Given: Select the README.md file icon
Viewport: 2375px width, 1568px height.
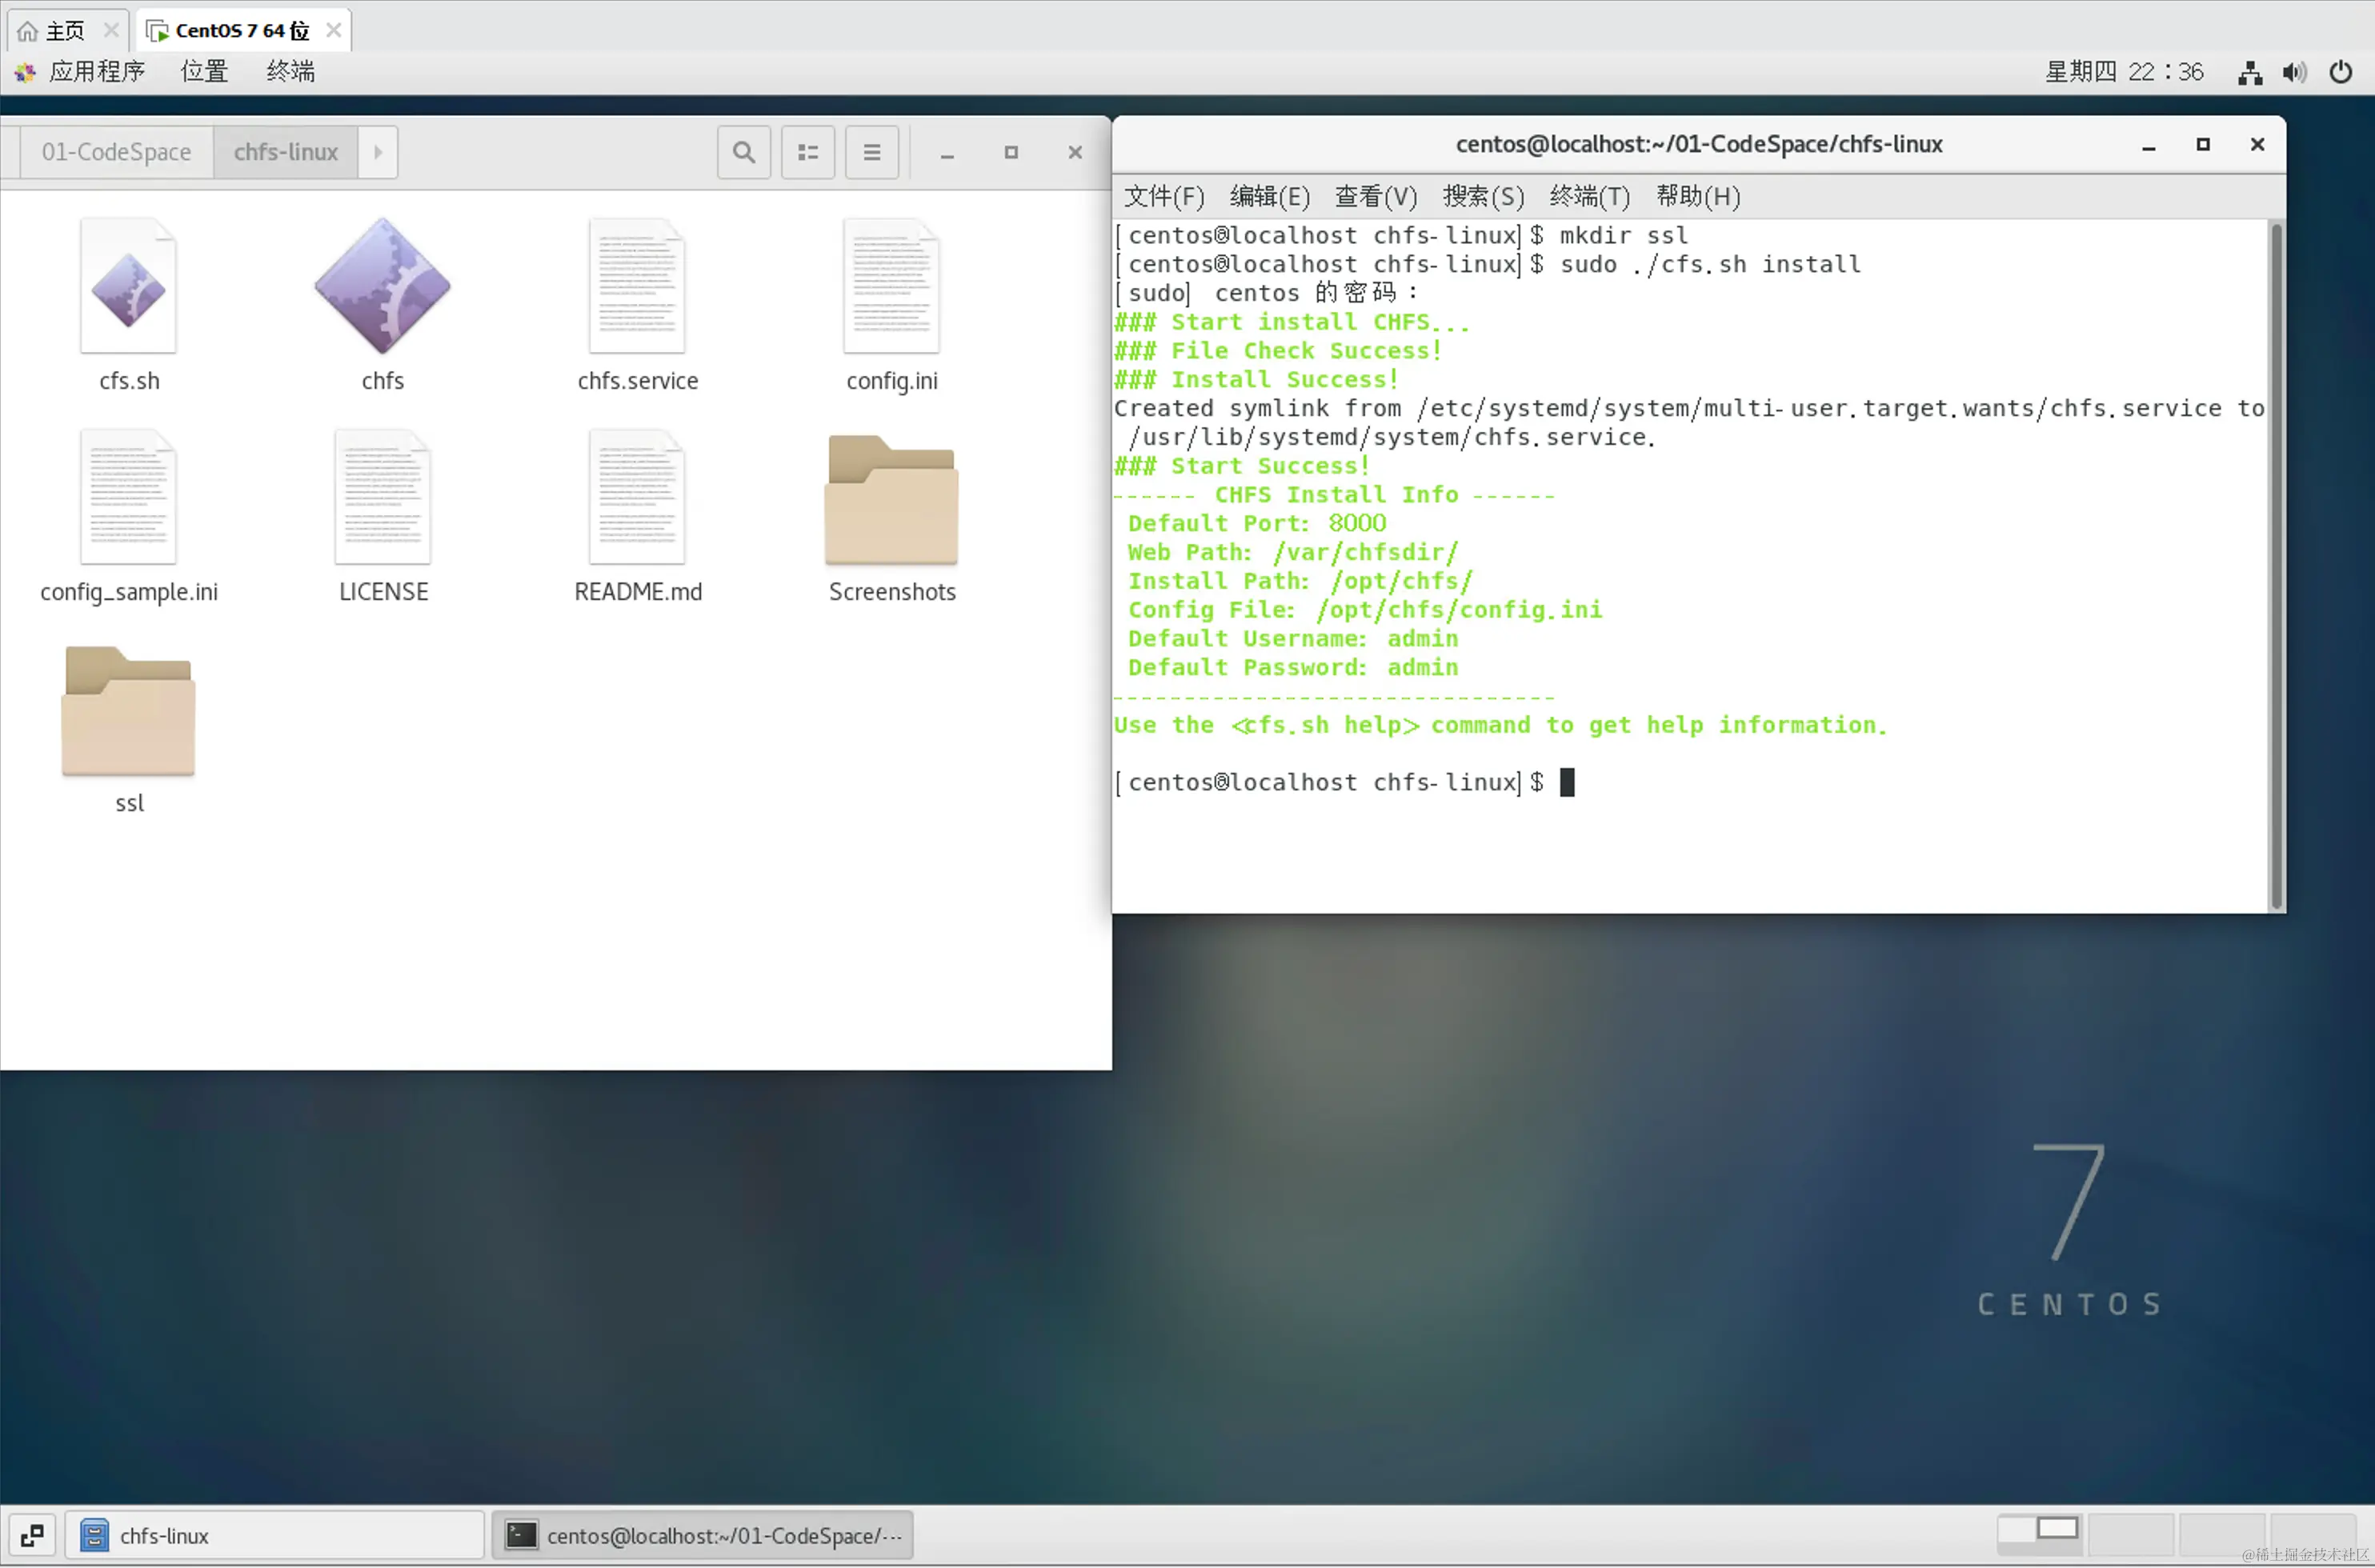Looking at the screenshot, I should 637,497.
